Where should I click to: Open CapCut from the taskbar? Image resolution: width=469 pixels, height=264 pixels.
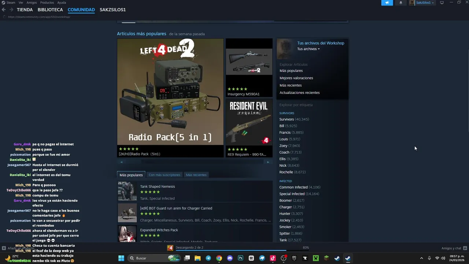[x=251, y=258]
